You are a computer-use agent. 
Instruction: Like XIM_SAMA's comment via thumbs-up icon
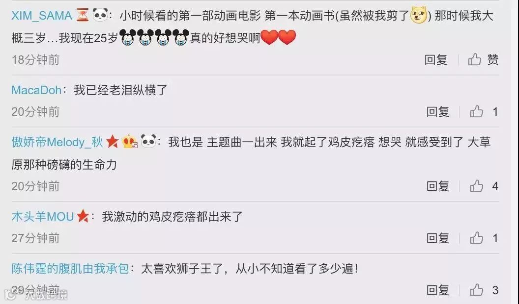474,59
